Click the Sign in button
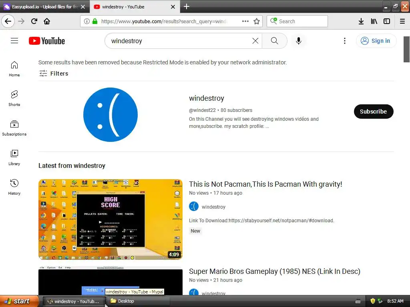Image resolution: width=410 pixels, height=307 pixels. 376,41
